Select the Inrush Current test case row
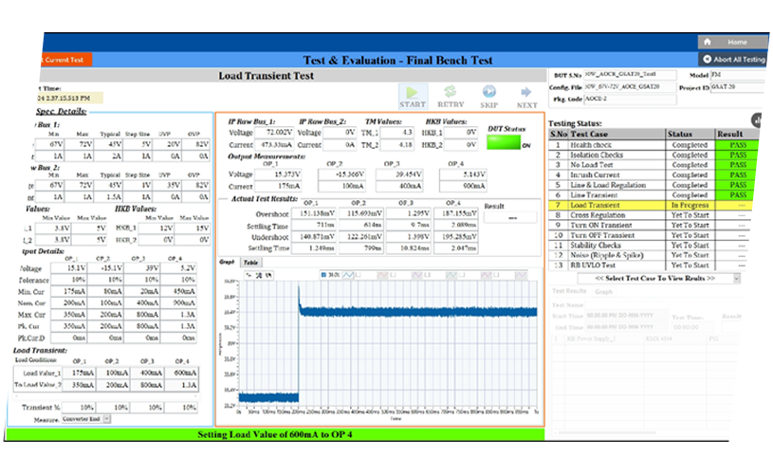The width and height of the screenshot is (773, 474). coord(651,175)
